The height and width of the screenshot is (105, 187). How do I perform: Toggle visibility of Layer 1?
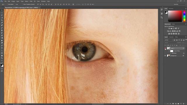coord(165,48)
